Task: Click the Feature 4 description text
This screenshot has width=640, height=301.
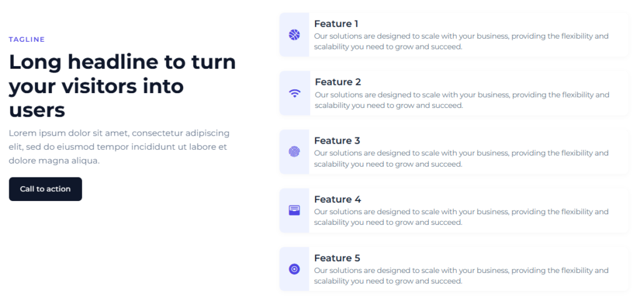Action: coord(461,217)
